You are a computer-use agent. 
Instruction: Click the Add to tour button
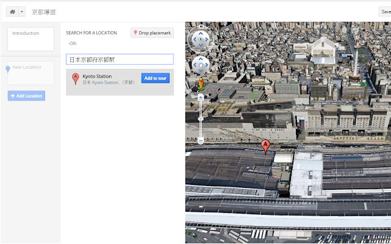(x=156, y=78)
